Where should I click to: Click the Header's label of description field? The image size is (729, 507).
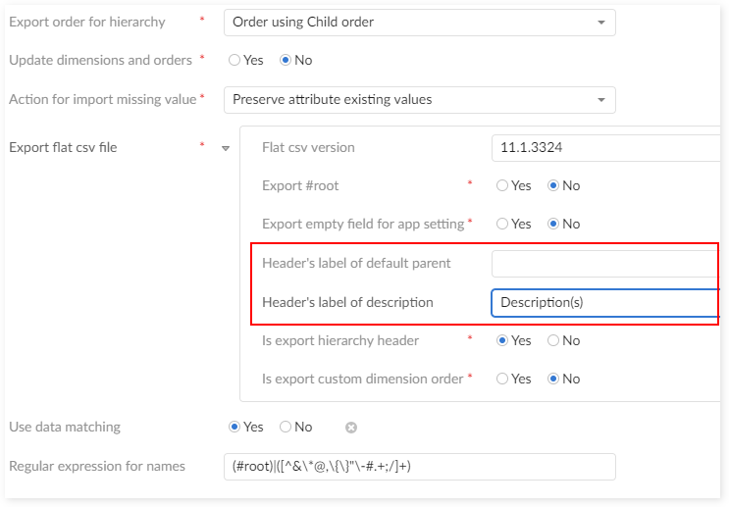pyautogui.click(x=604, y=302)
